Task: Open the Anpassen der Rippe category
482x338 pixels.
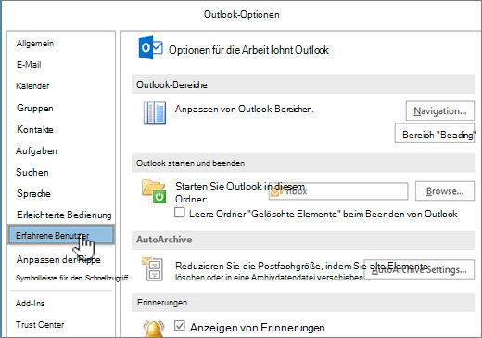Action: click(x=58, y=259)
